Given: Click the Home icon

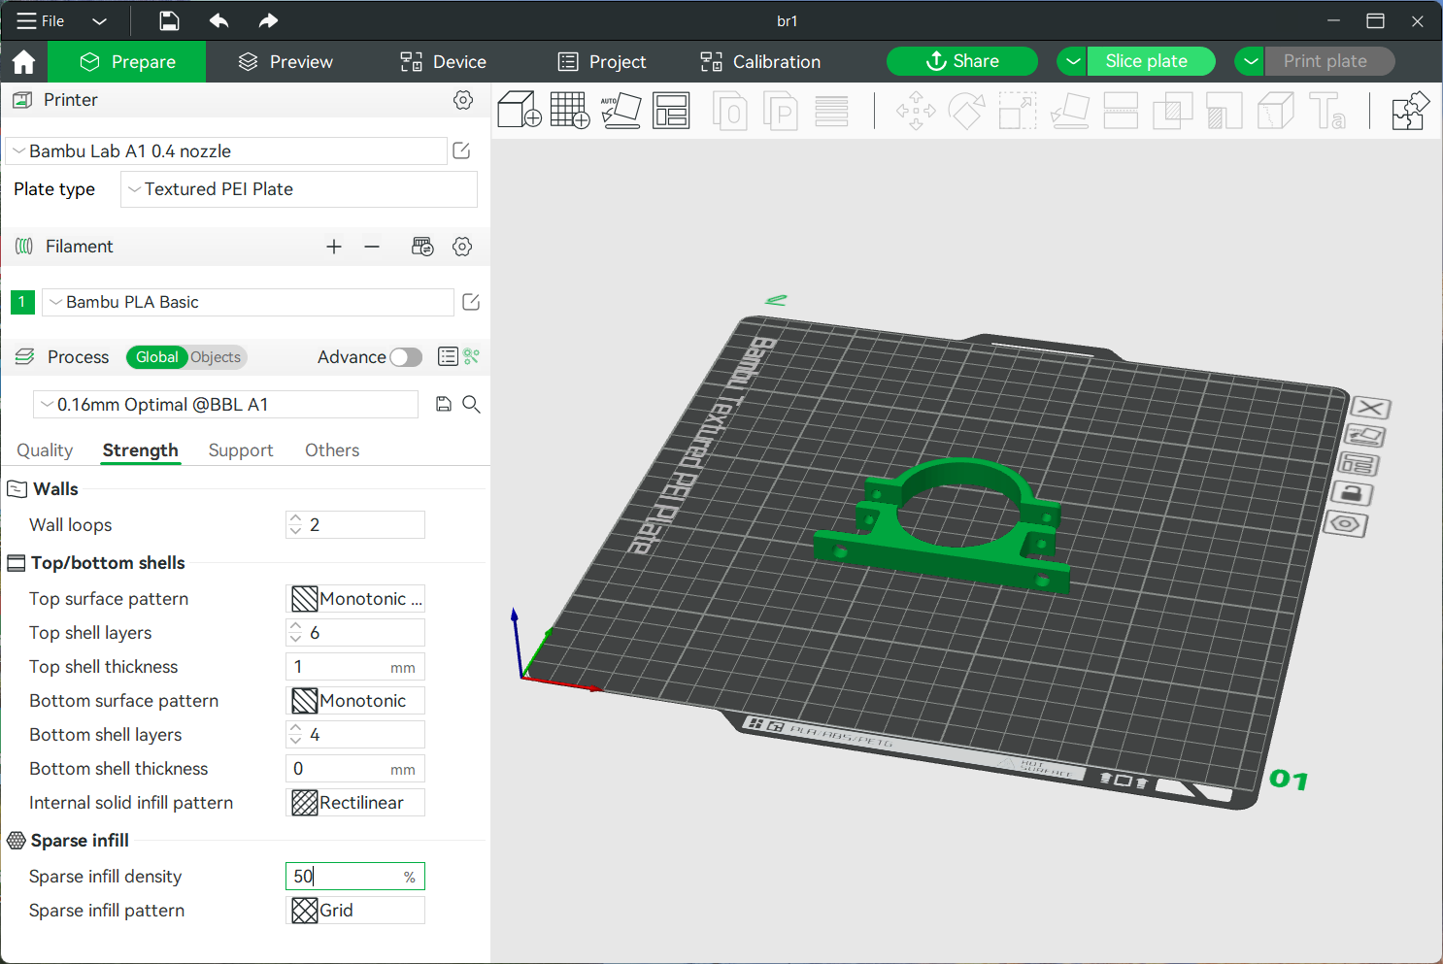Looking at the screenshot, I should coord(23,62).
